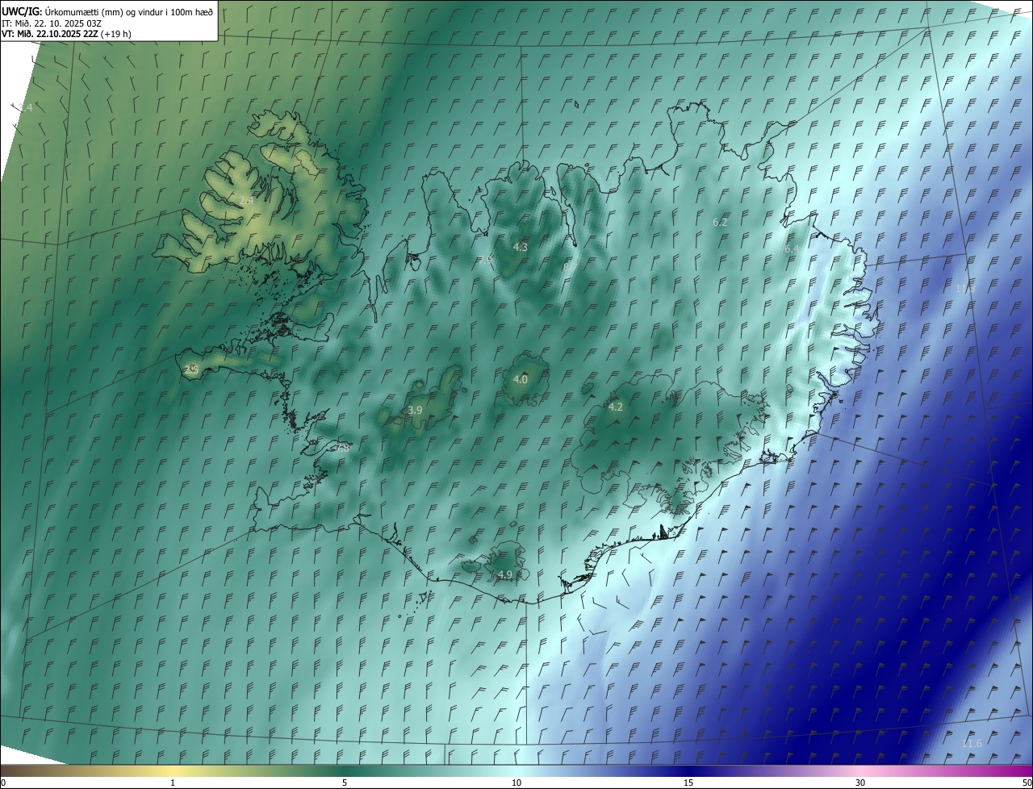Click the 4.0 value on the map
Image resolution: width=1033 pixels, height=789 pixels.
pyautogui.click(x=521, y=379)
